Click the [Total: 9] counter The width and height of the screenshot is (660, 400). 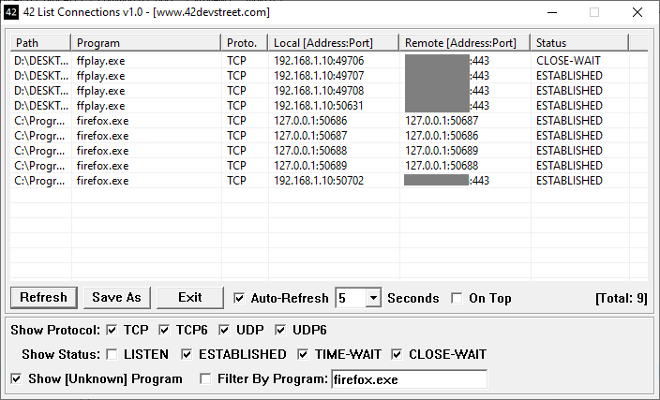[622, 298]
